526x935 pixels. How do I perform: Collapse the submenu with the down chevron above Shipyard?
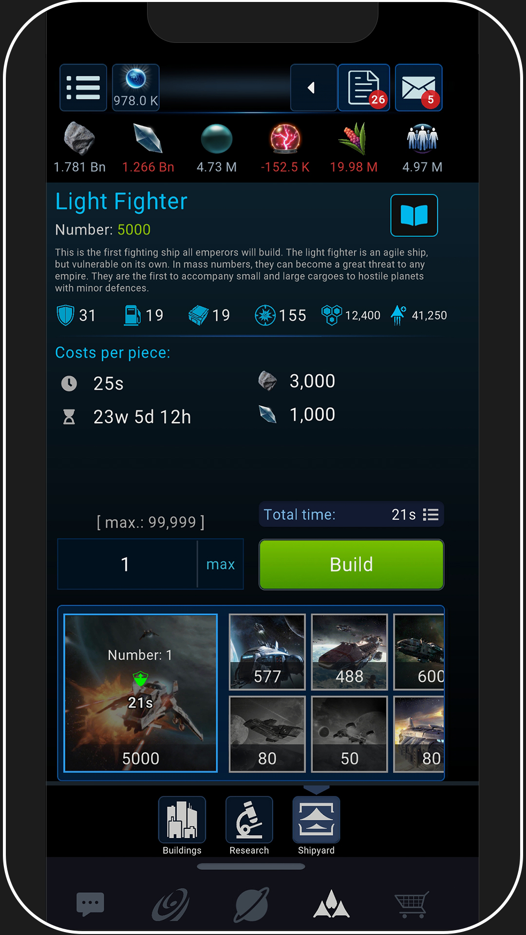(317, 789)
